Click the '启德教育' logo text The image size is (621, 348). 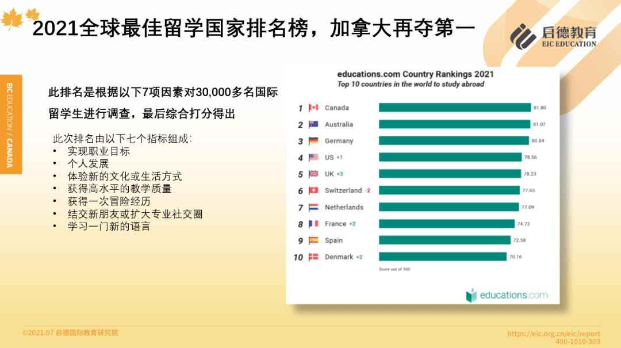[x=569, y=32]
